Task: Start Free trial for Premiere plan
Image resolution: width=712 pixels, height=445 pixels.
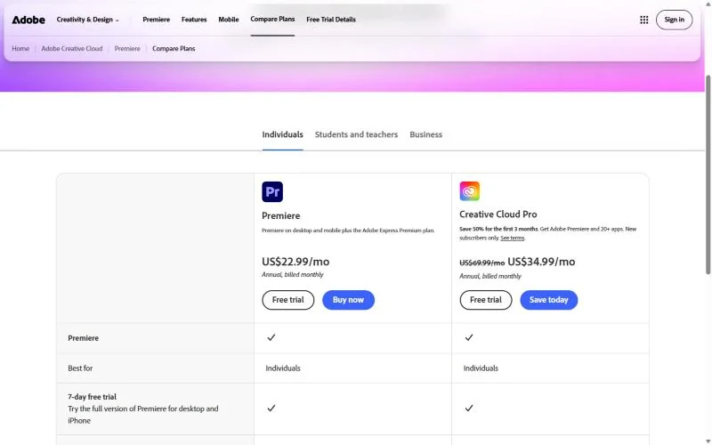Action: pos(287,300)
